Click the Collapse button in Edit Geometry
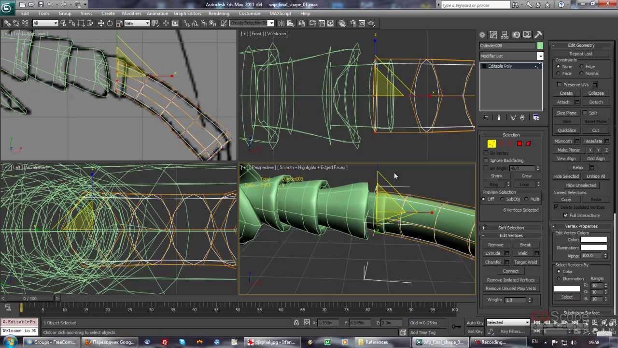Image resolution: width=618 pixels, height=348 pixels. point(595,93)
